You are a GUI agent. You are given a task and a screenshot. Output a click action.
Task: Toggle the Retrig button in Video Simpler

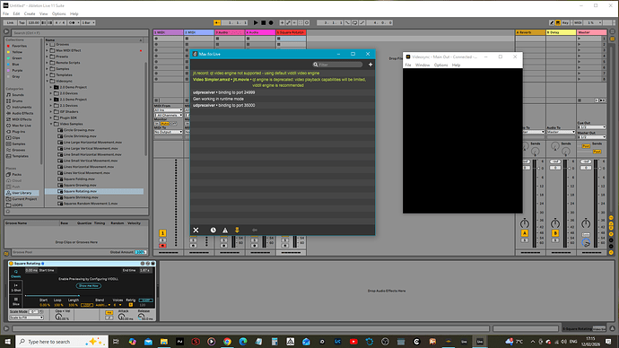[131, 305]
